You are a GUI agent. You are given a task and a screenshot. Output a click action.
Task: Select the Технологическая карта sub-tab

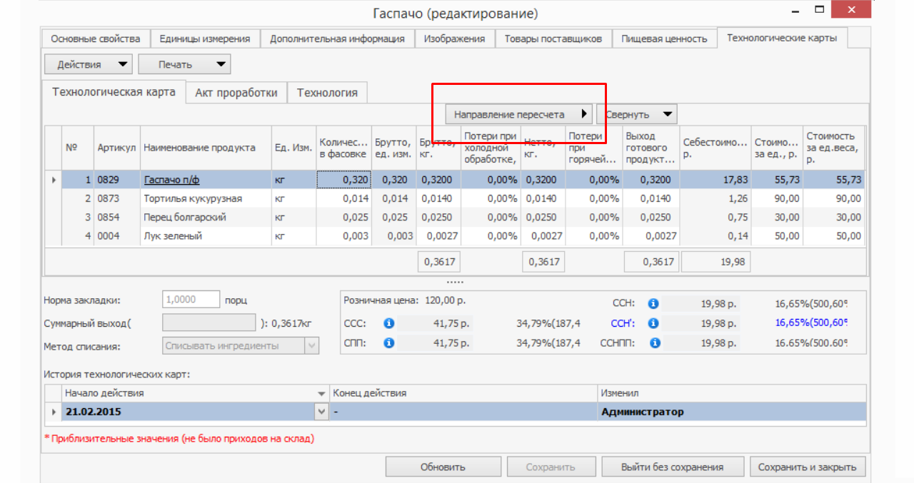[114, 92]
